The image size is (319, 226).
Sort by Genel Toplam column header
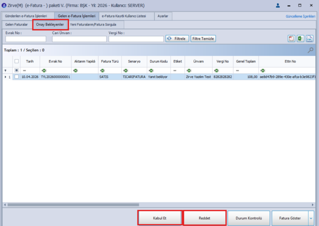point(246,61)
